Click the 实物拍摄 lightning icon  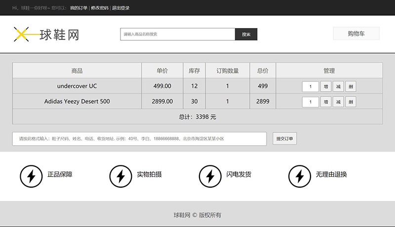point(120,176)
